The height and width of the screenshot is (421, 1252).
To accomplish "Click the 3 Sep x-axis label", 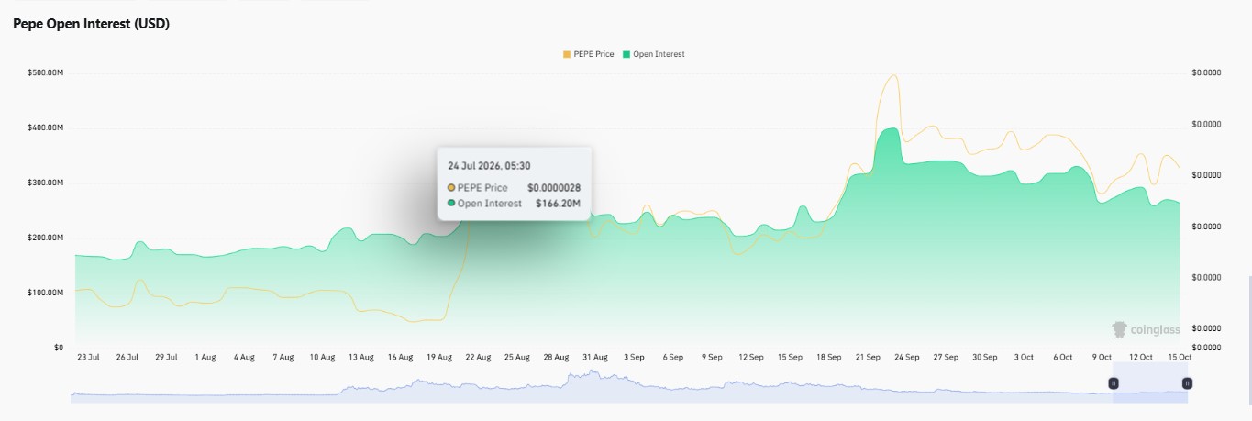I will click(x=634, y=356).
